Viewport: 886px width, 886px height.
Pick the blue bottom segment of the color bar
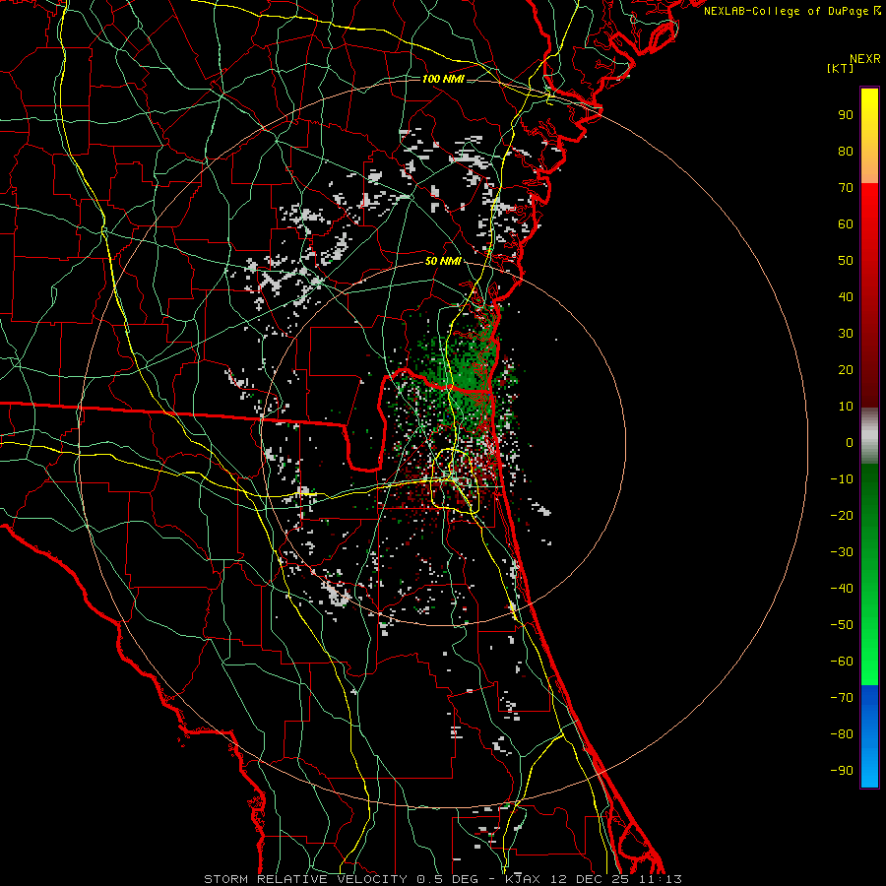869,736
